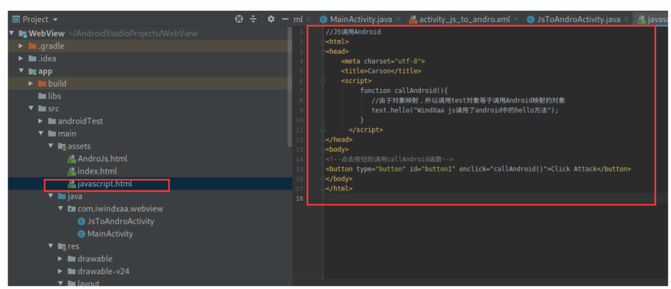This screenshot has width=671, height=289.
Task: Select javascript.html in project tree
Action: 105,184
